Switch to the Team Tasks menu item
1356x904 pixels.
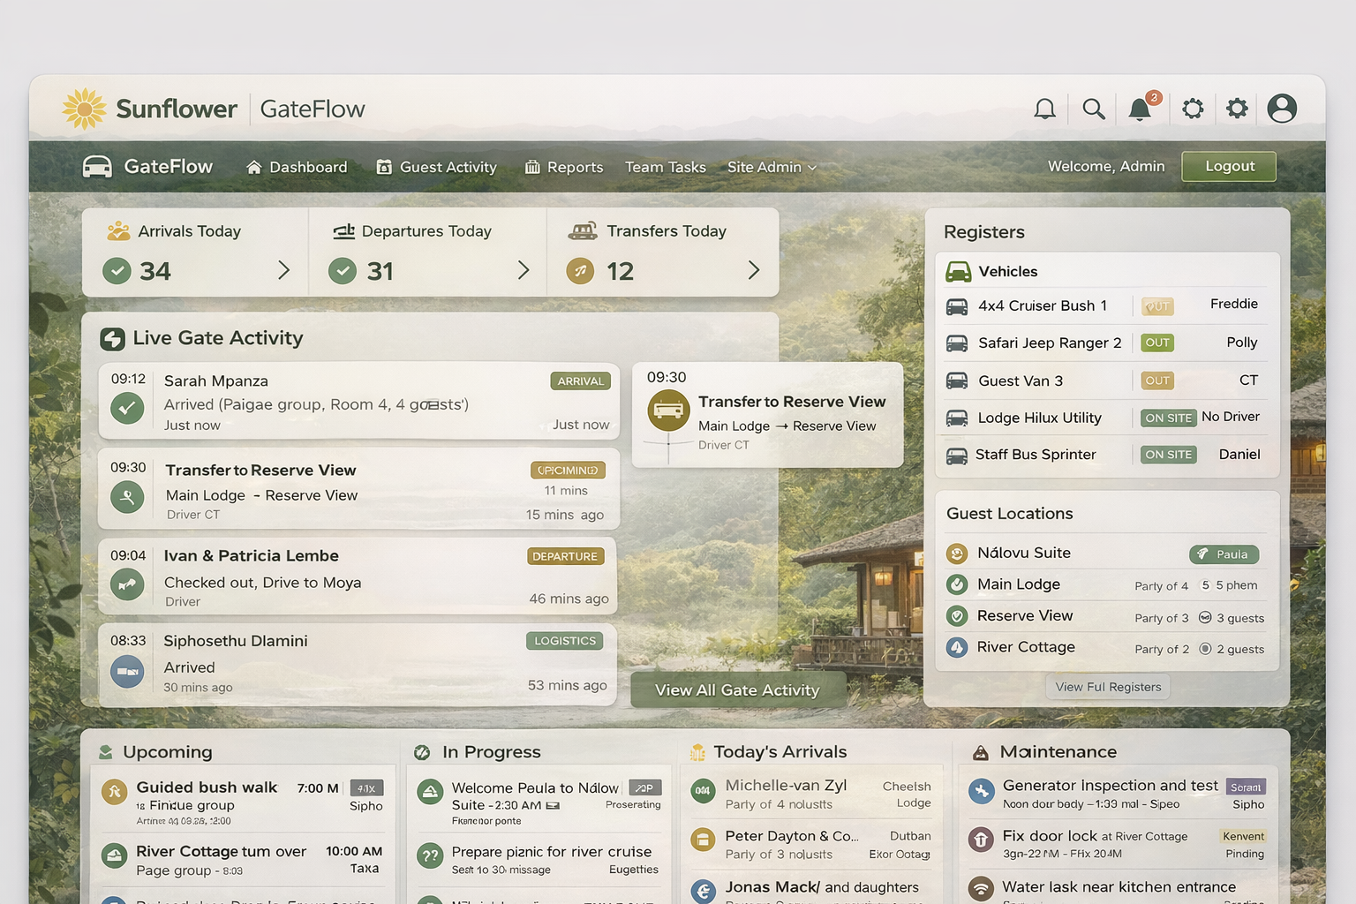(665, 166)
